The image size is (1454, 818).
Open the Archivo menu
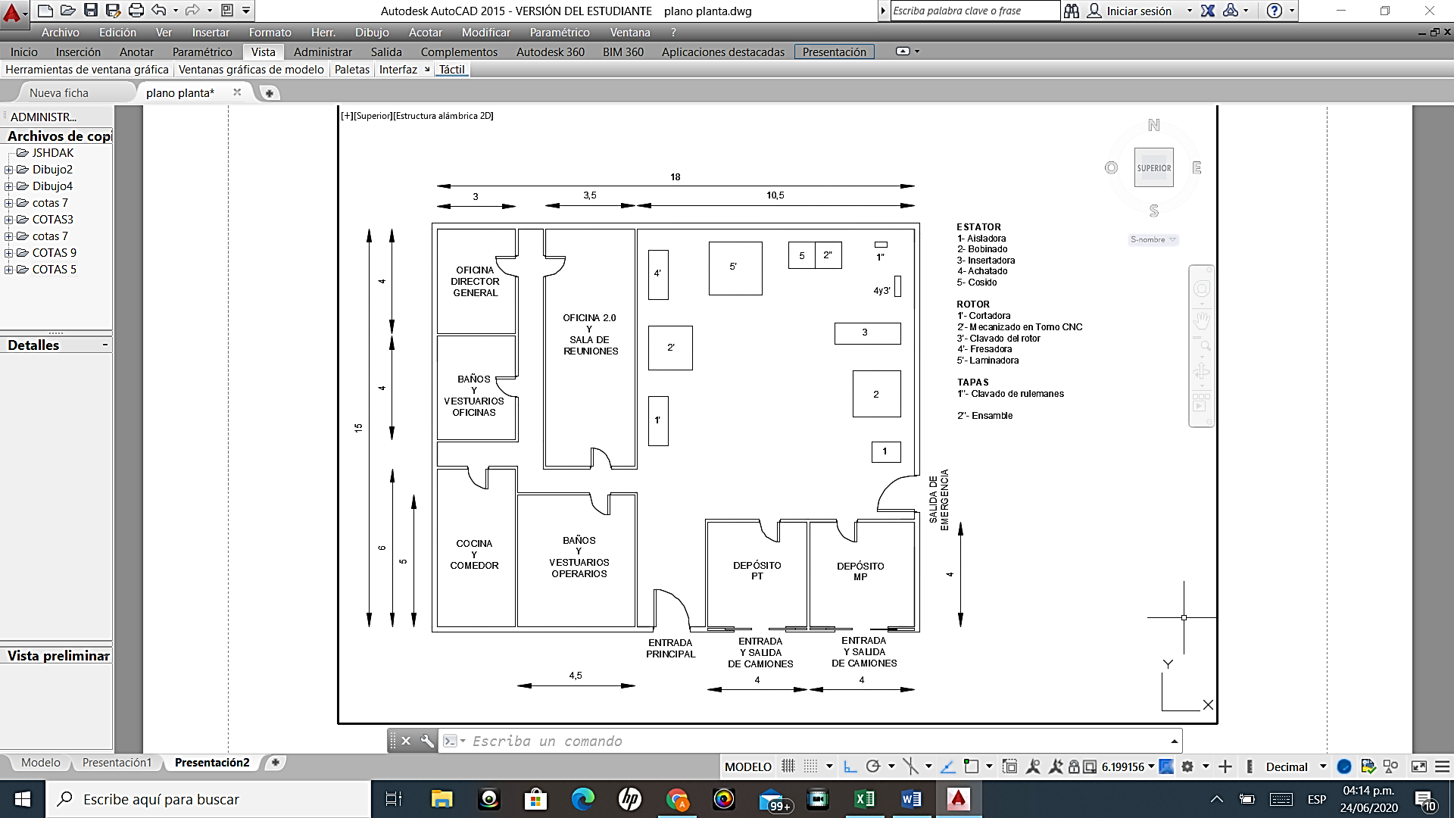tap(60, 33)
